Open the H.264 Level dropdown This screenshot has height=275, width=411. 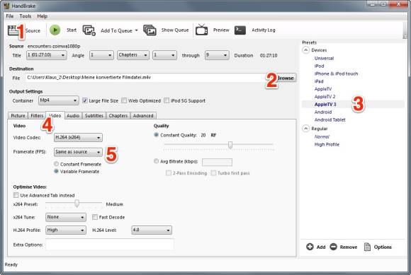152,230
